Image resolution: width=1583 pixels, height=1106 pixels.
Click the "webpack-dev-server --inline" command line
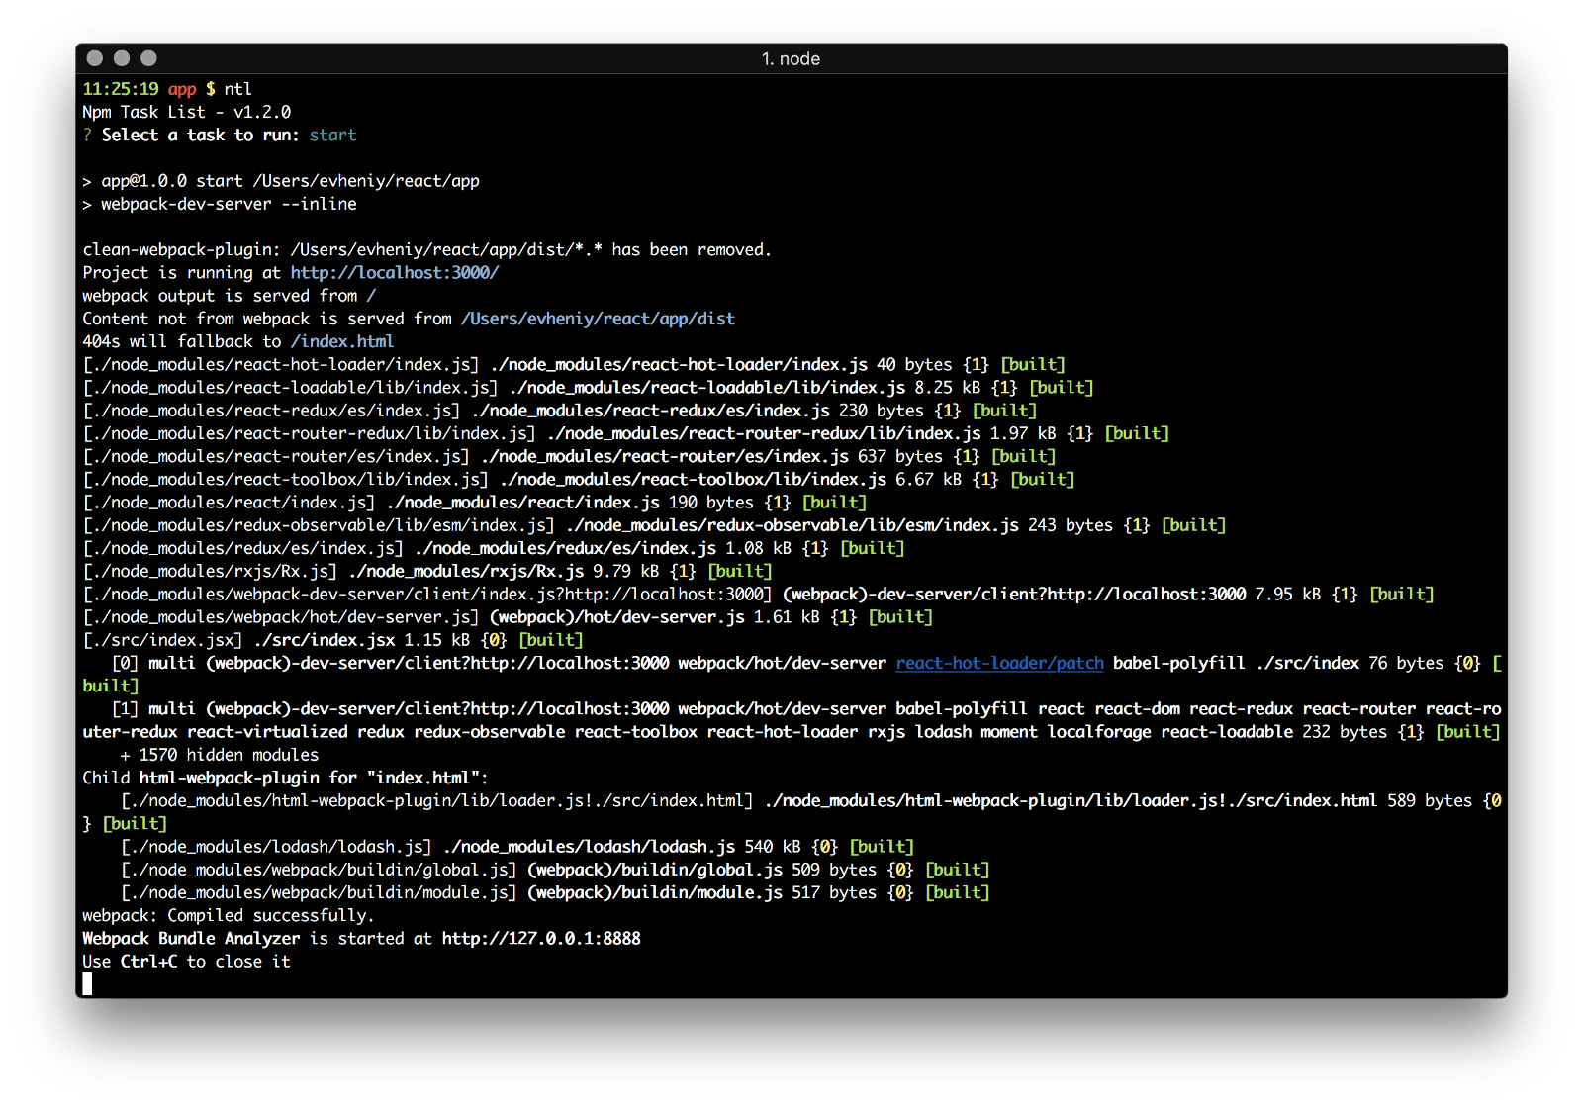click(228, 205)
